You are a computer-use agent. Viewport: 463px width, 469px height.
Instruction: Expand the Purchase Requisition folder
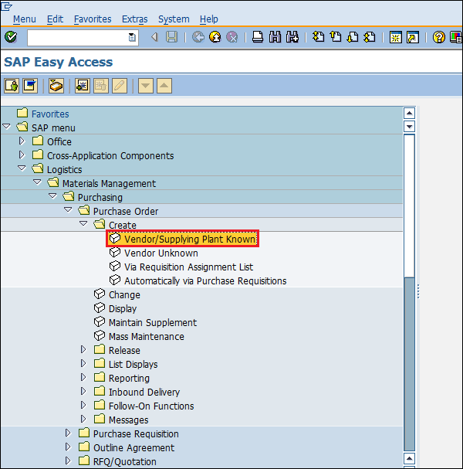68,433
